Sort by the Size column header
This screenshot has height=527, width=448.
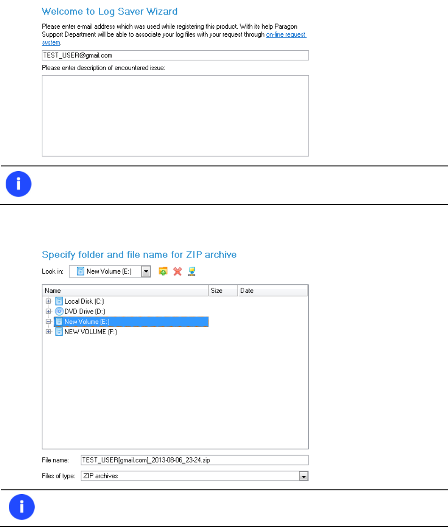[223, 291]
